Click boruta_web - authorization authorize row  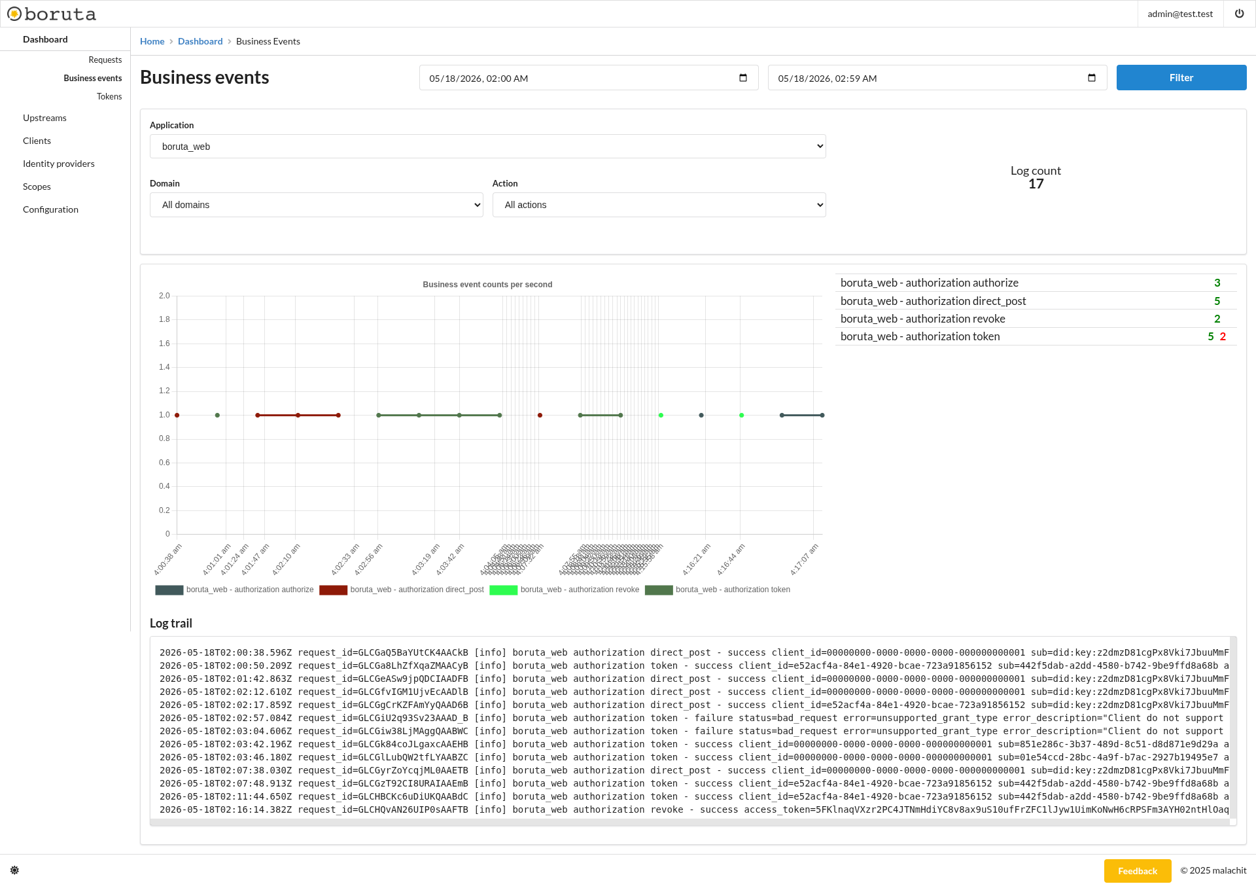[x=1036, y=283]
